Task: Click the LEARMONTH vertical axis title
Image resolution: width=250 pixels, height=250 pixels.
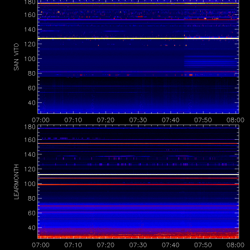Action: (16, 182)
